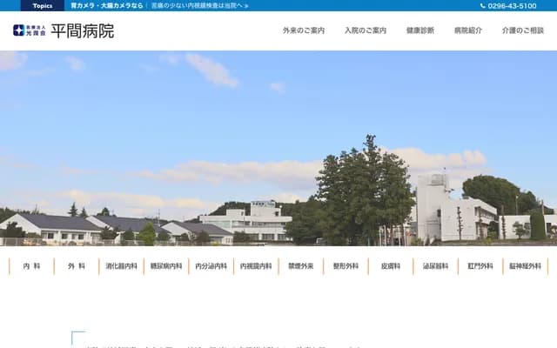The width and height of the screenshot is (557, 348).
Task: Click the 平間病院 hospital logo
Action: [x=64, y=30]
